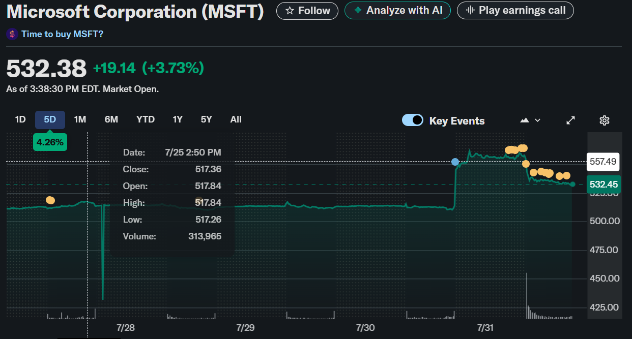The height and width of the screenshot is (339, 632).
Task: Open chart settings gear
Action: [x=605, y=120]
